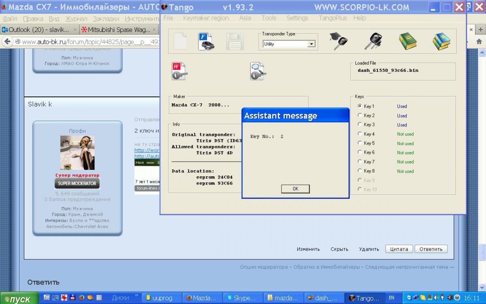Open the car file icon in Tango toolbar
Image resolution: width=486 pixels, height=304 pixels.
point(206,41)
